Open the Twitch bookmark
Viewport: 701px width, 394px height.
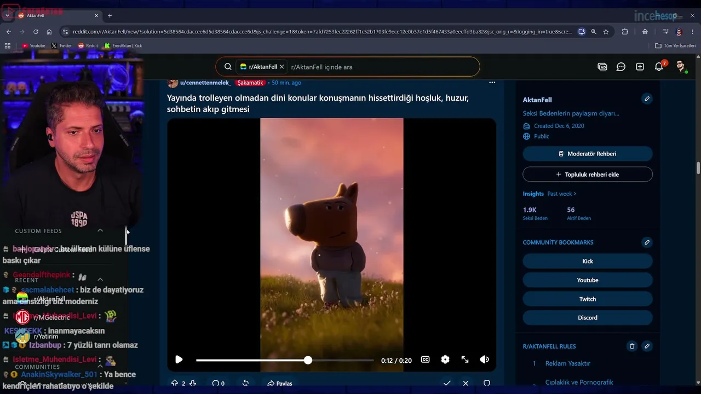click(x=588, y=299)
